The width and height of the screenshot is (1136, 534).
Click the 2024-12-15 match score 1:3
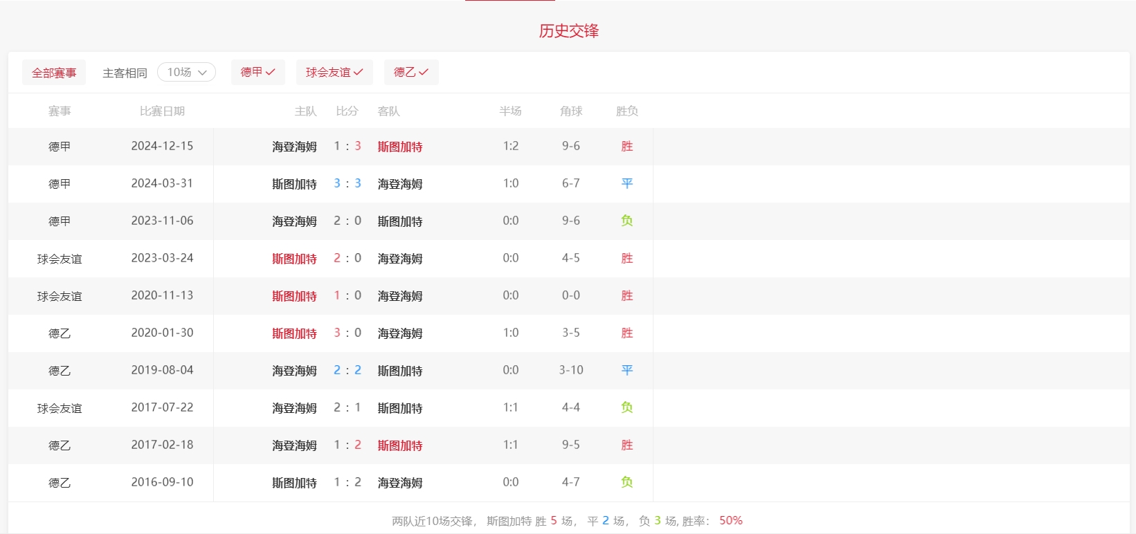click(348, 146)
